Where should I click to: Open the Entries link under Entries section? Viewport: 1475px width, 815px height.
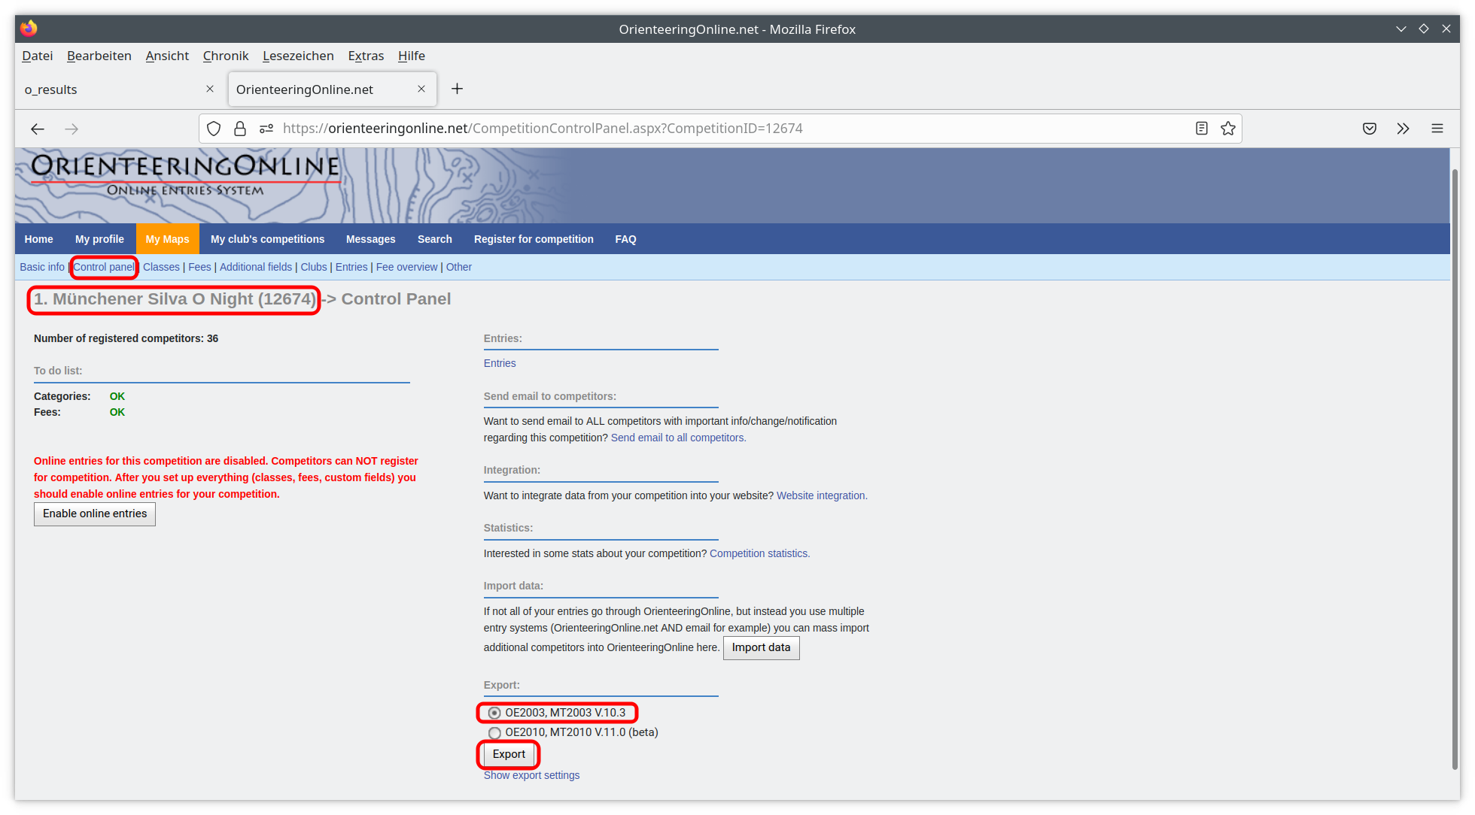pos(500,363)
